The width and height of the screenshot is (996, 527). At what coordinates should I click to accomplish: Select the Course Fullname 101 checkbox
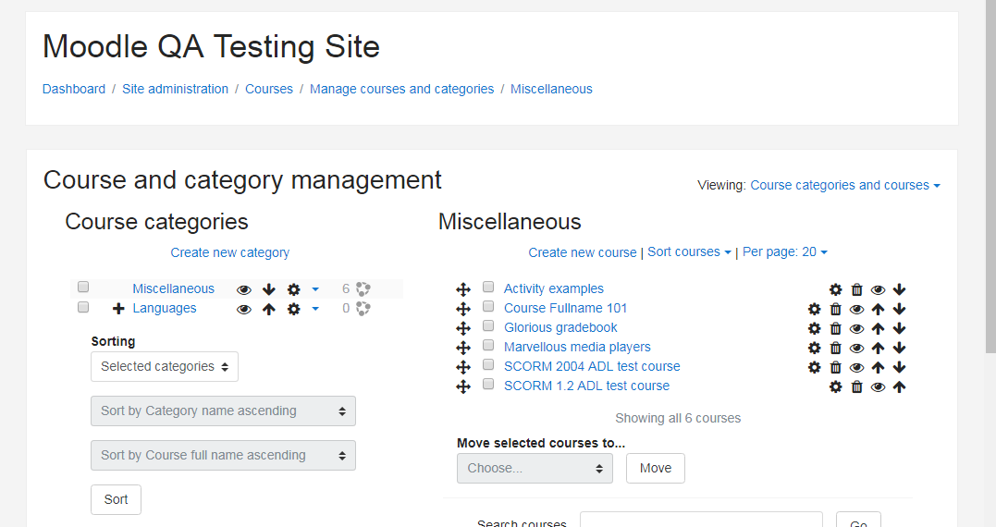(488, 306)
